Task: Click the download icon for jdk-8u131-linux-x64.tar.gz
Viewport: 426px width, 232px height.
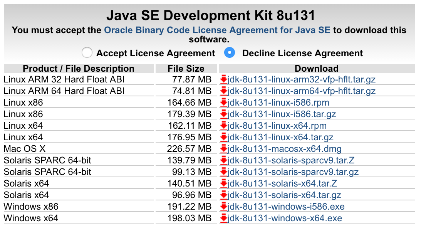Action: [x=224, y=137]
